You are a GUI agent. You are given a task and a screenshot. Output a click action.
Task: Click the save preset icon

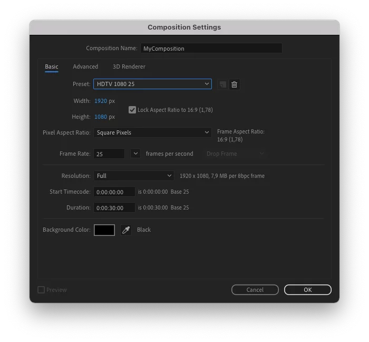[222, 84]
